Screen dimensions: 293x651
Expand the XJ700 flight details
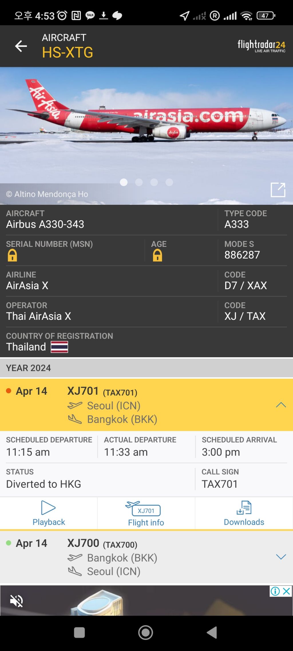click(281, 557)
